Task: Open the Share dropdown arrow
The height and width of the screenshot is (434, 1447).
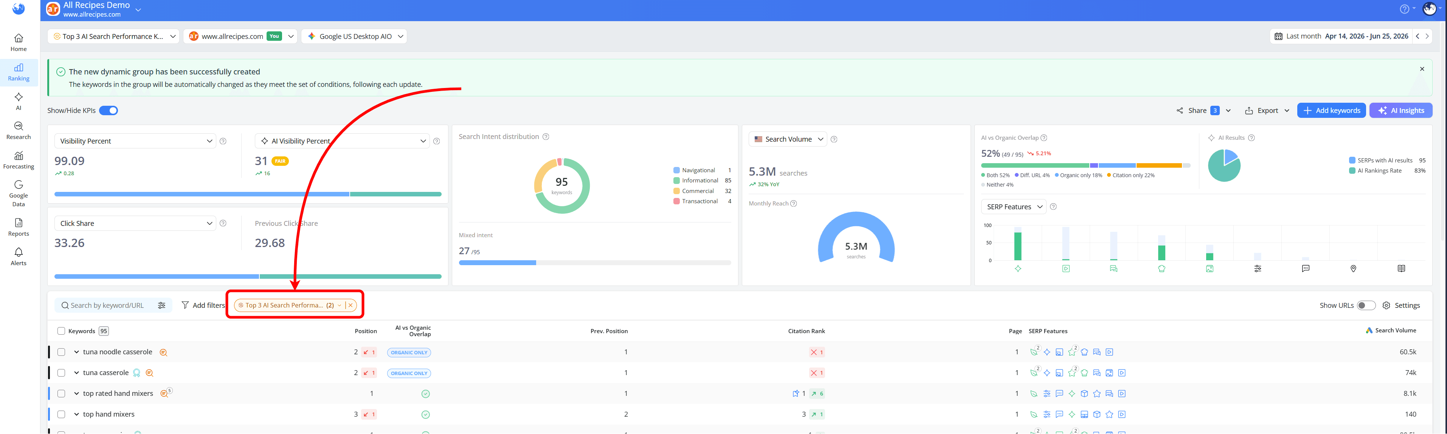Action: (x=1228, y=111)
